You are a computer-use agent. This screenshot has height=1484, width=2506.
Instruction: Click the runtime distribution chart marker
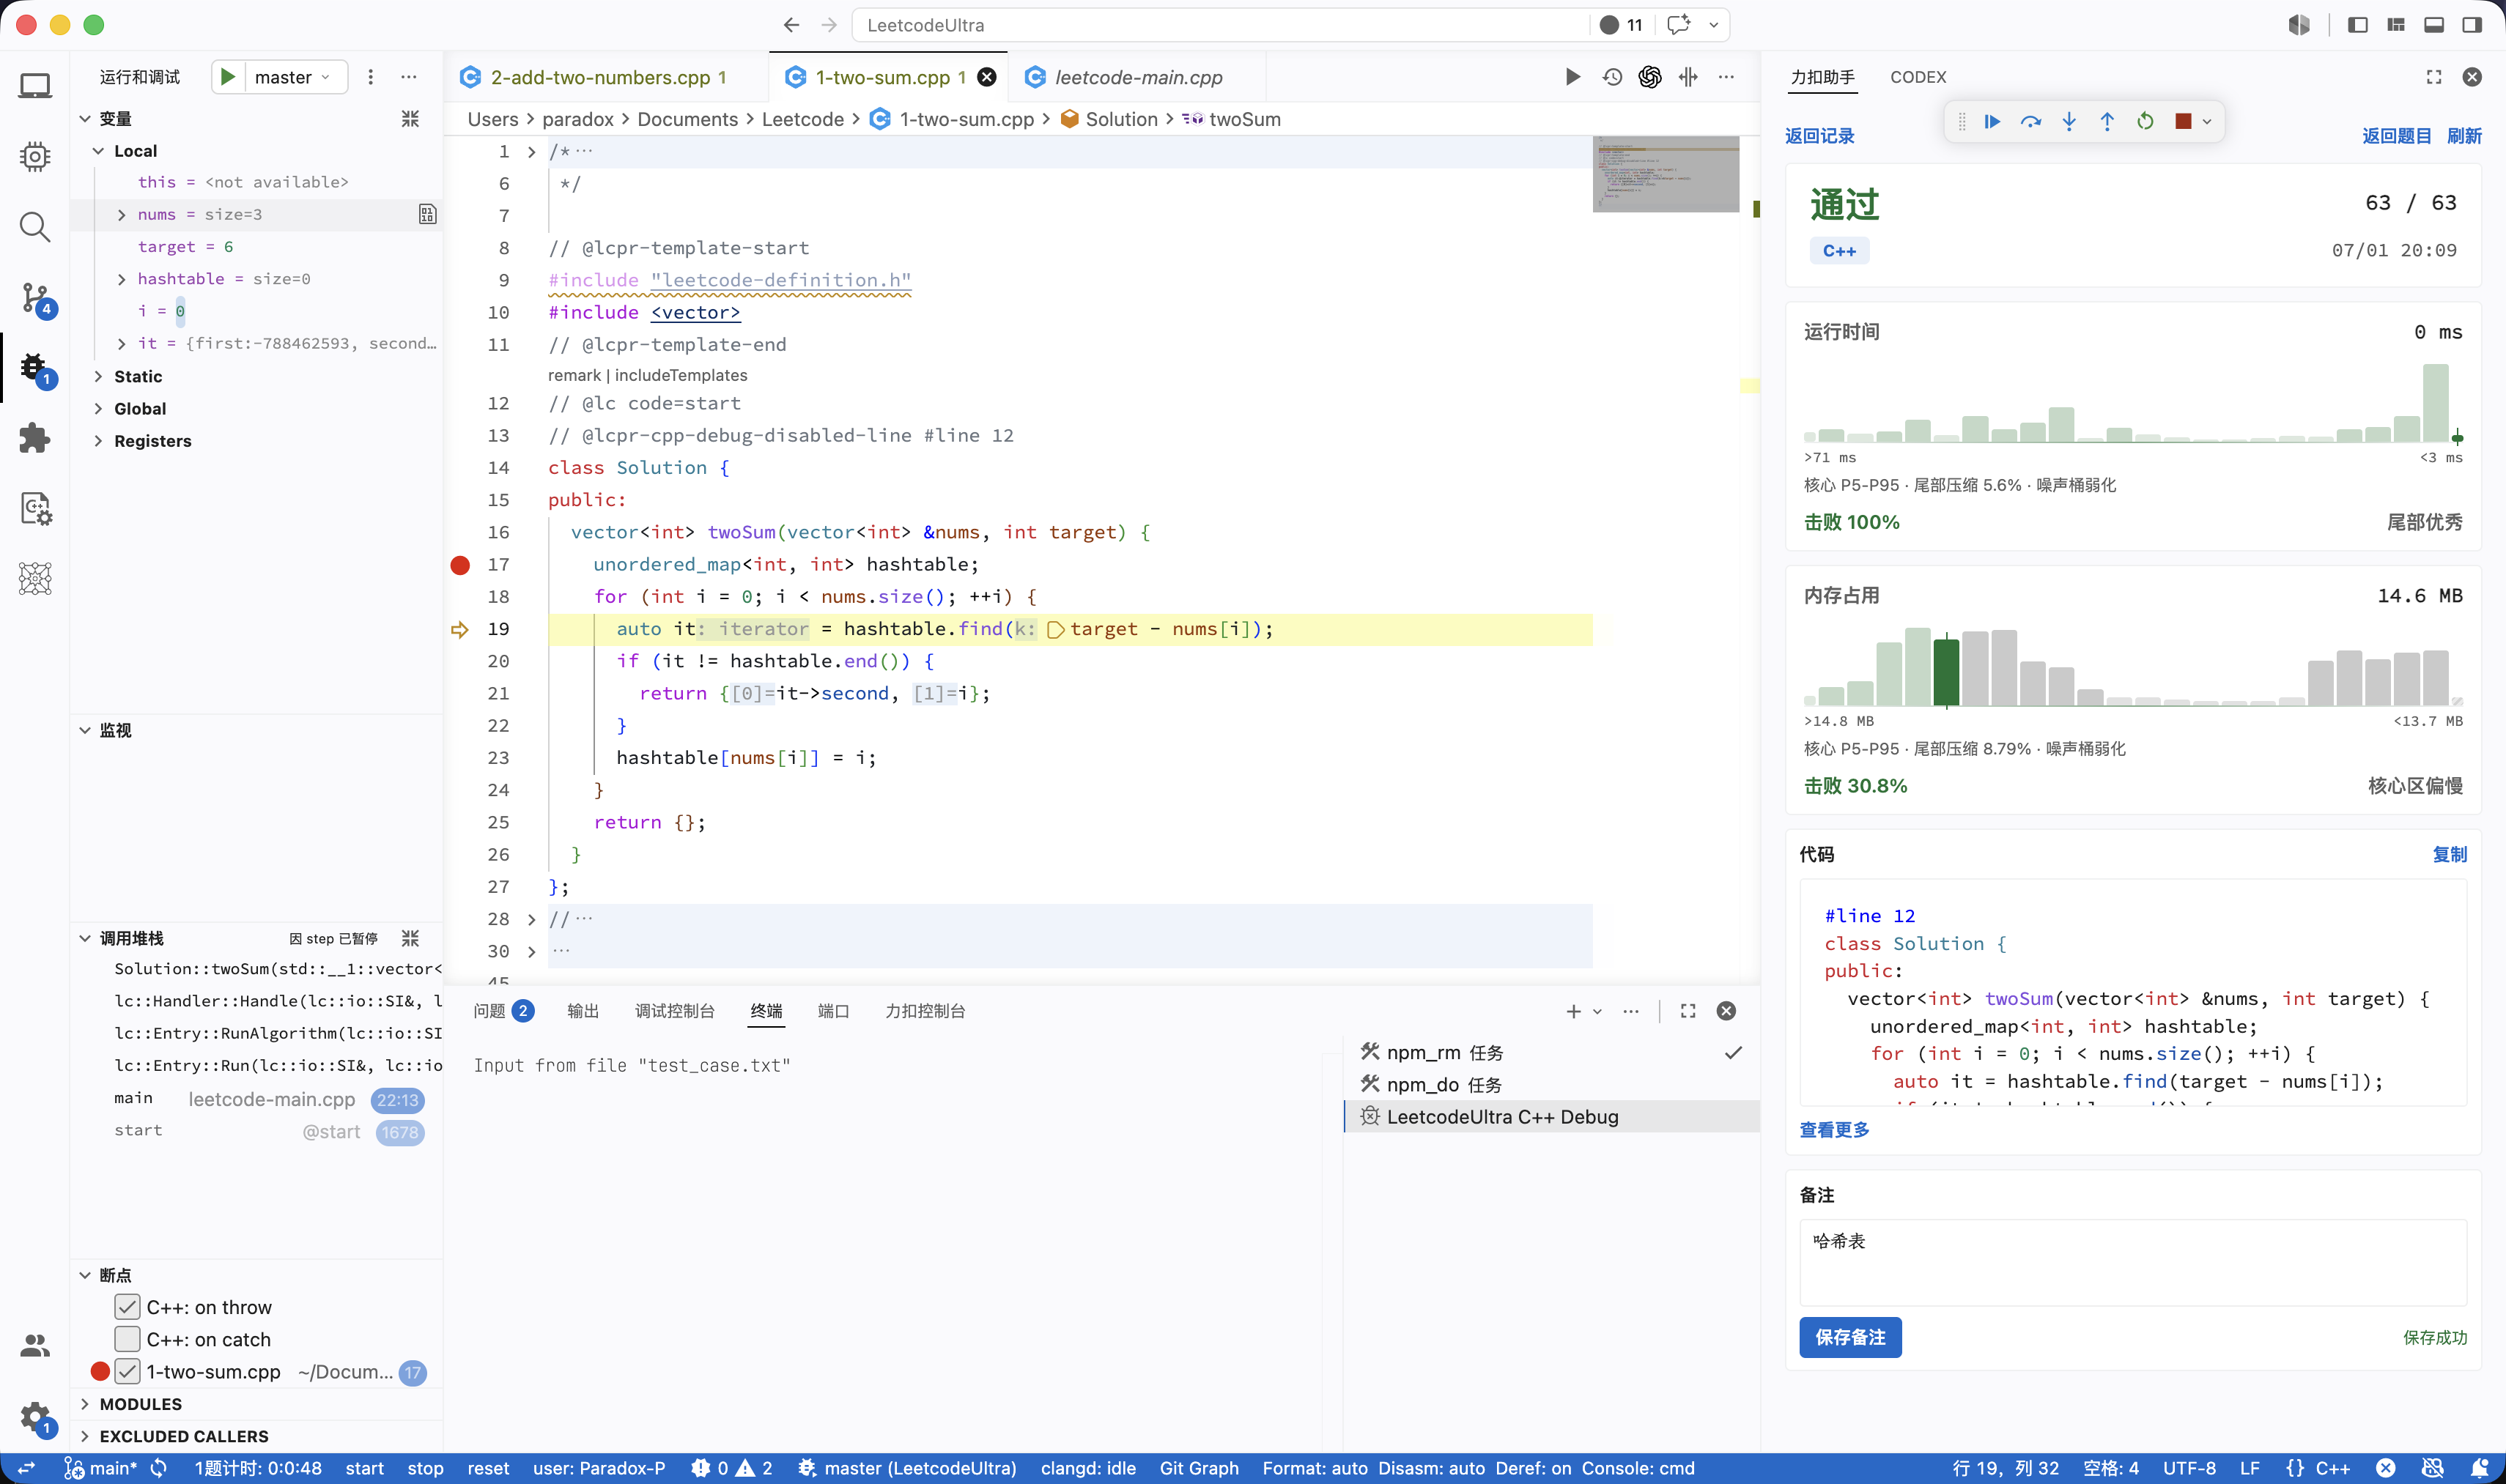click(x=2457, y=437)
